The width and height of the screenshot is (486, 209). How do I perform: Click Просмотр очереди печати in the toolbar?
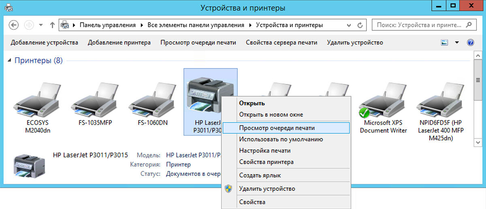[x=198, y=42]
